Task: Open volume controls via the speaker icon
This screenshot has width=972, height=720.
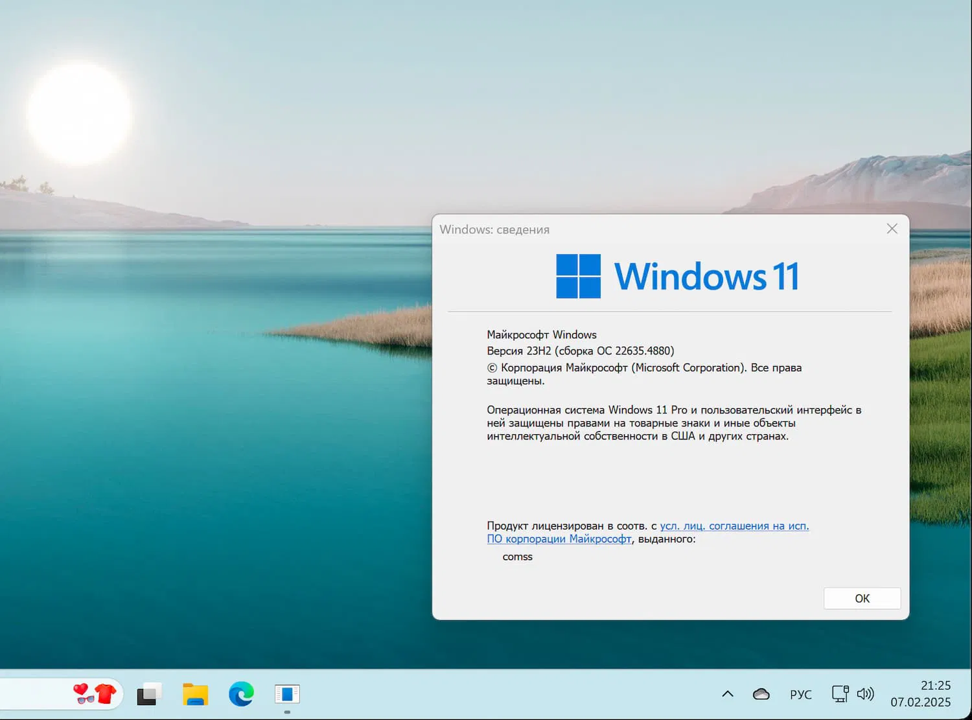Action: point(865,693)
